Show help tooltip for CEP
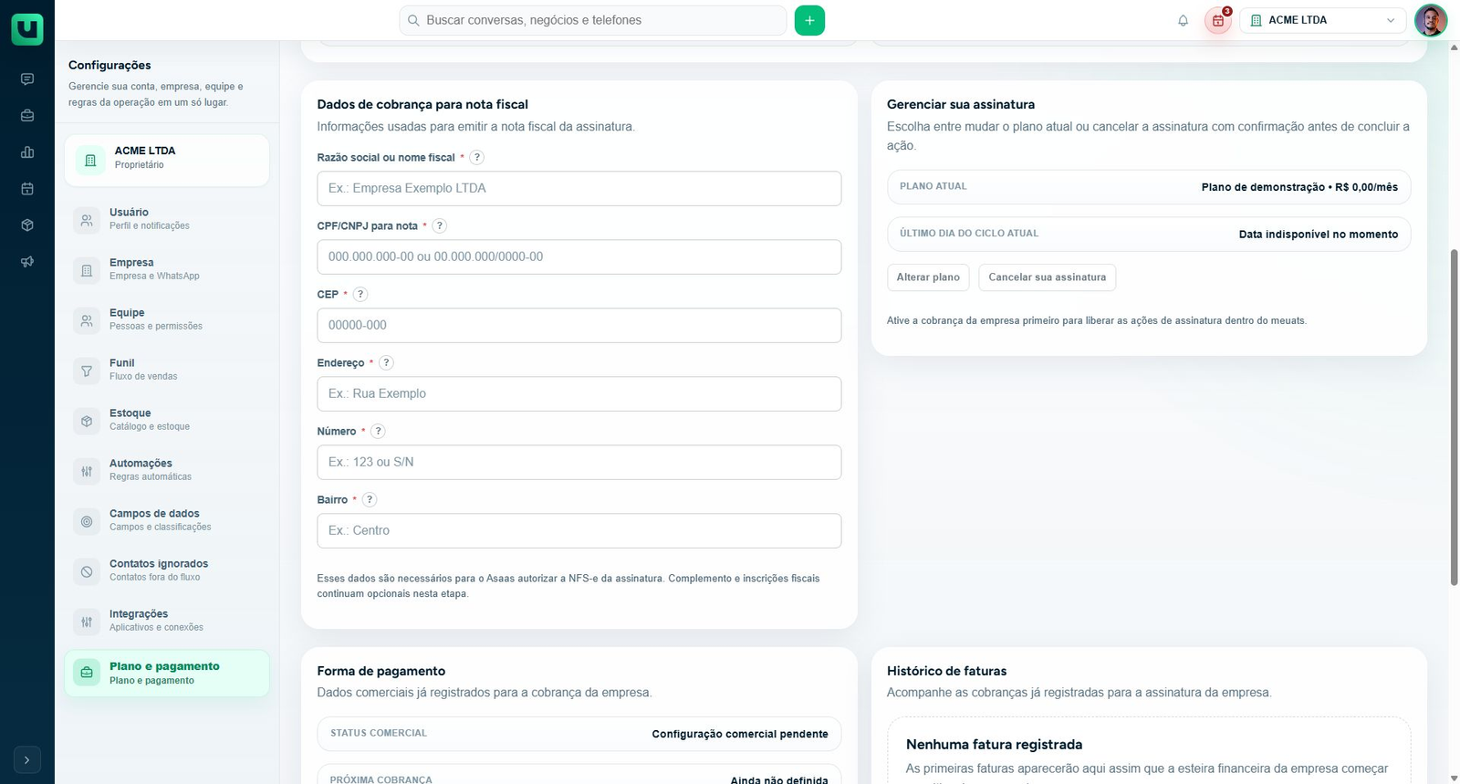 click(360, 294)
